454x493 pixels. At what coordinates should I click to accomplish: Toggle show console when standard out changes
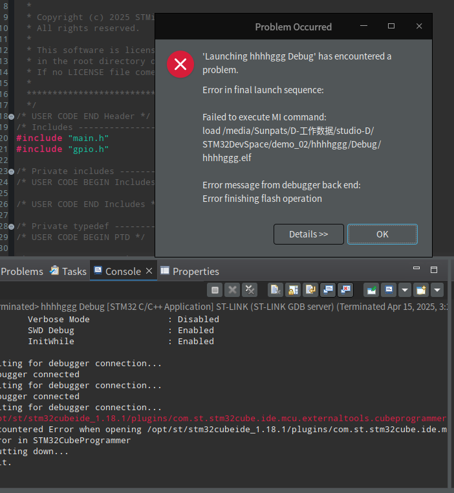pos(328,290)
